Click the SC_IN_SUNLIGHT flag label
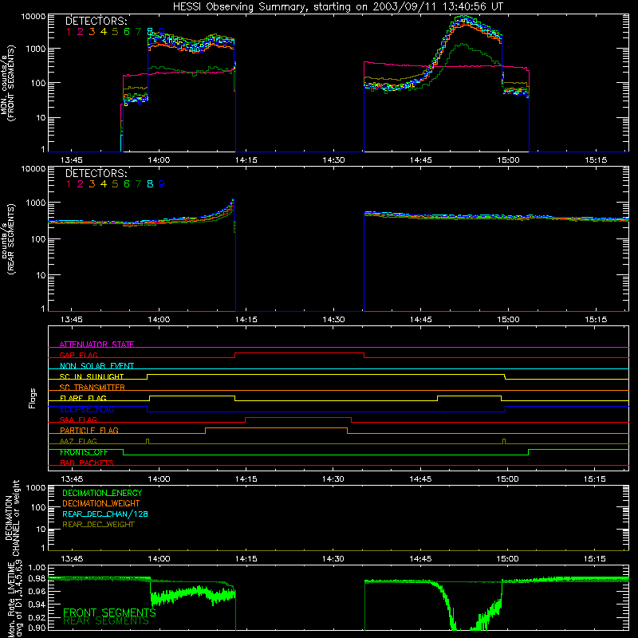This screenshot has height=638, width=638. 92,376
